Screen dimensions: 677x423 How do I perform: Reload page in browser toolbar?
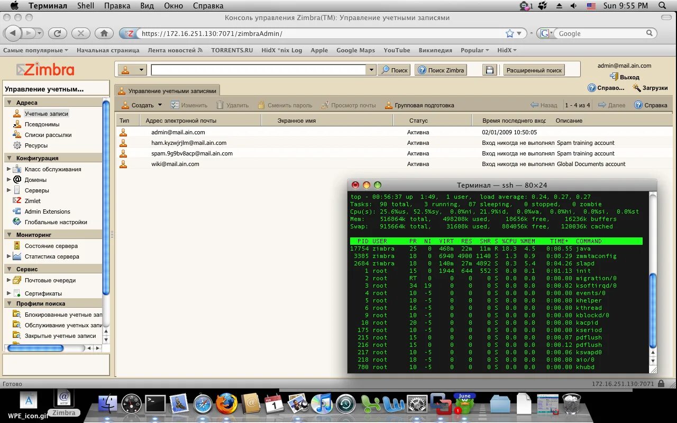pyautogui.click(x=57, y=33)
